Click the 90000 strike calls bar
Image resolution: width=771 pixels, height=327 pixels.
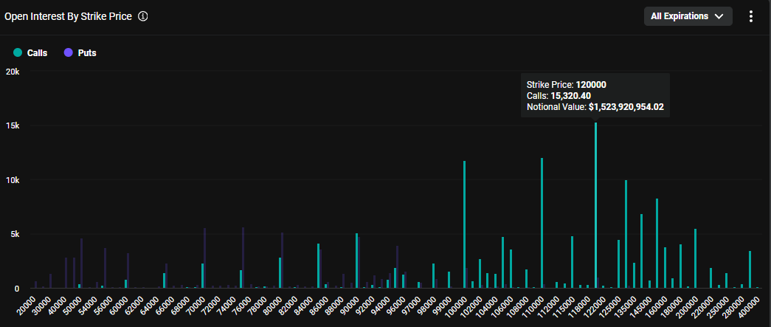(x=356, y=261)
